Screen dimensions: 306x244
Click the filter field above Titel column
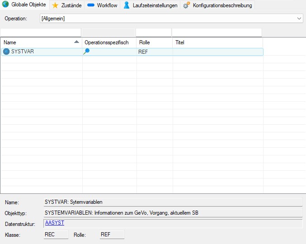pyautogui.click(x=217, y=33)
